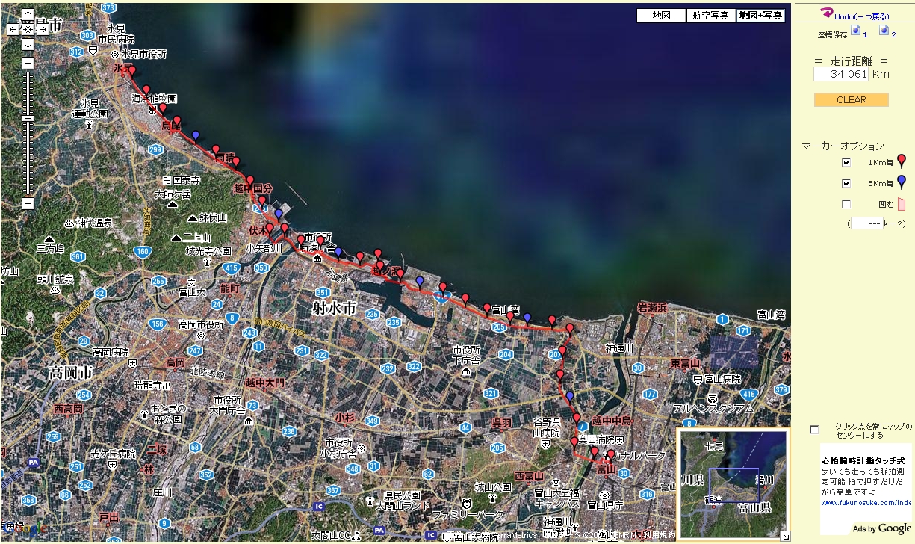915x544 pixels.
Task: Zoom in using the plus button
Action: point(28,63)
